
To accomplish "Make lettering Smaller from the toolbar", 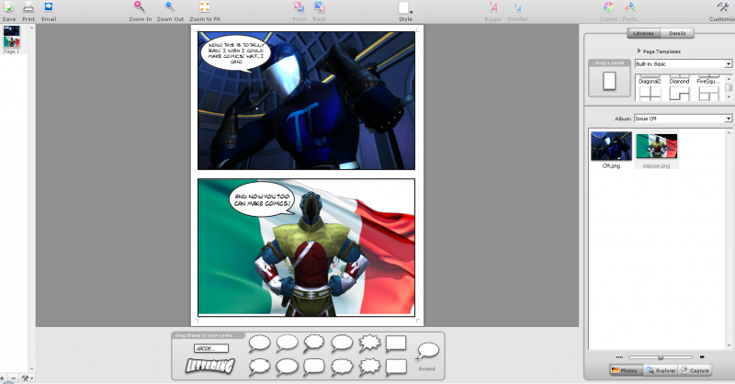I will click(517, 11).
